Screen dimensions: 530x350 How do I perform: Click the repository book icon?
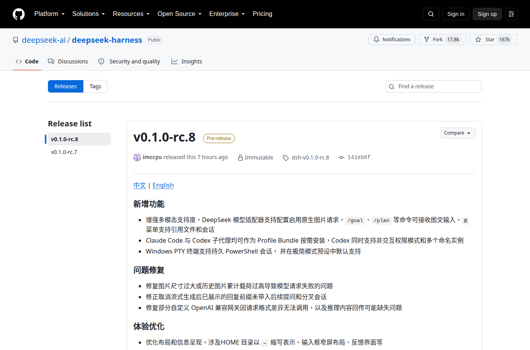[16, 40]
